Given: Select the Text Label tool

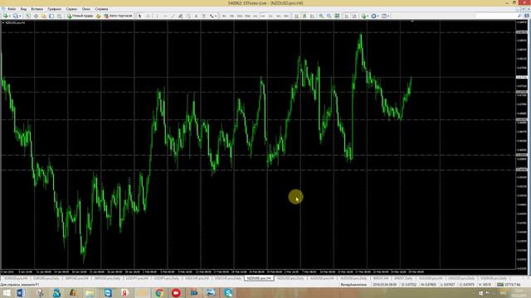Looking at the screenshot, I should pos(203,16).
